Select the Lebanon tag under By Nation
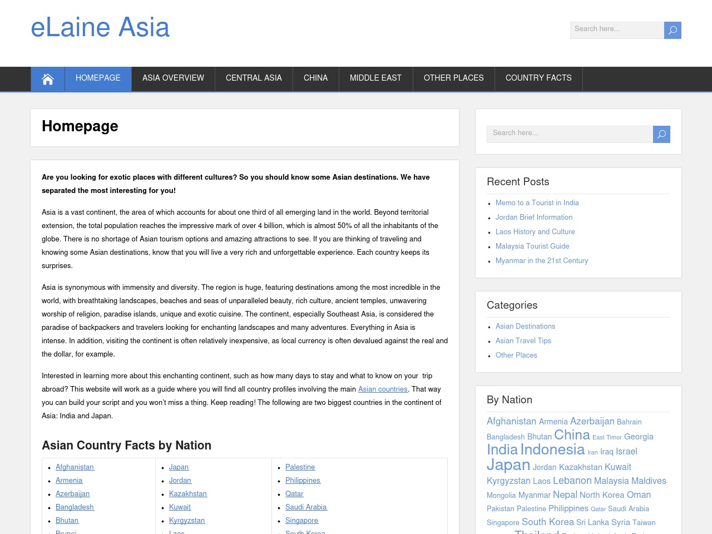 tap(572, 481)
